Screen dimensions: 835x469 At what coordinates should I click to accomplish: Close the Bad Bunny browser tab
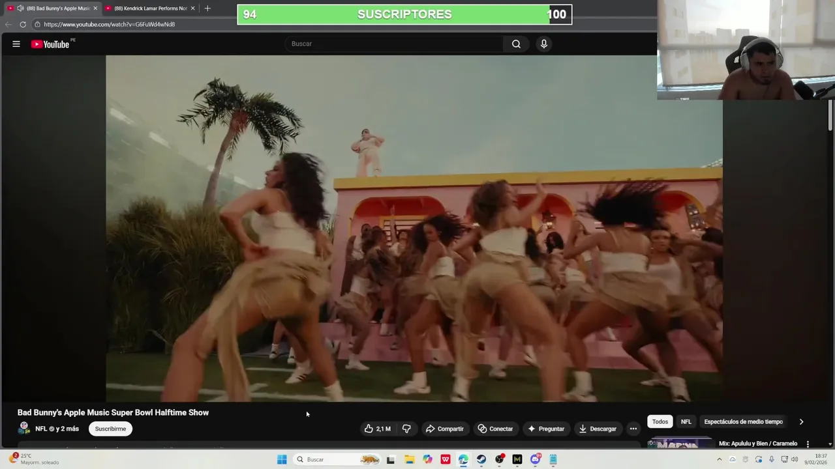click(95, 8)
